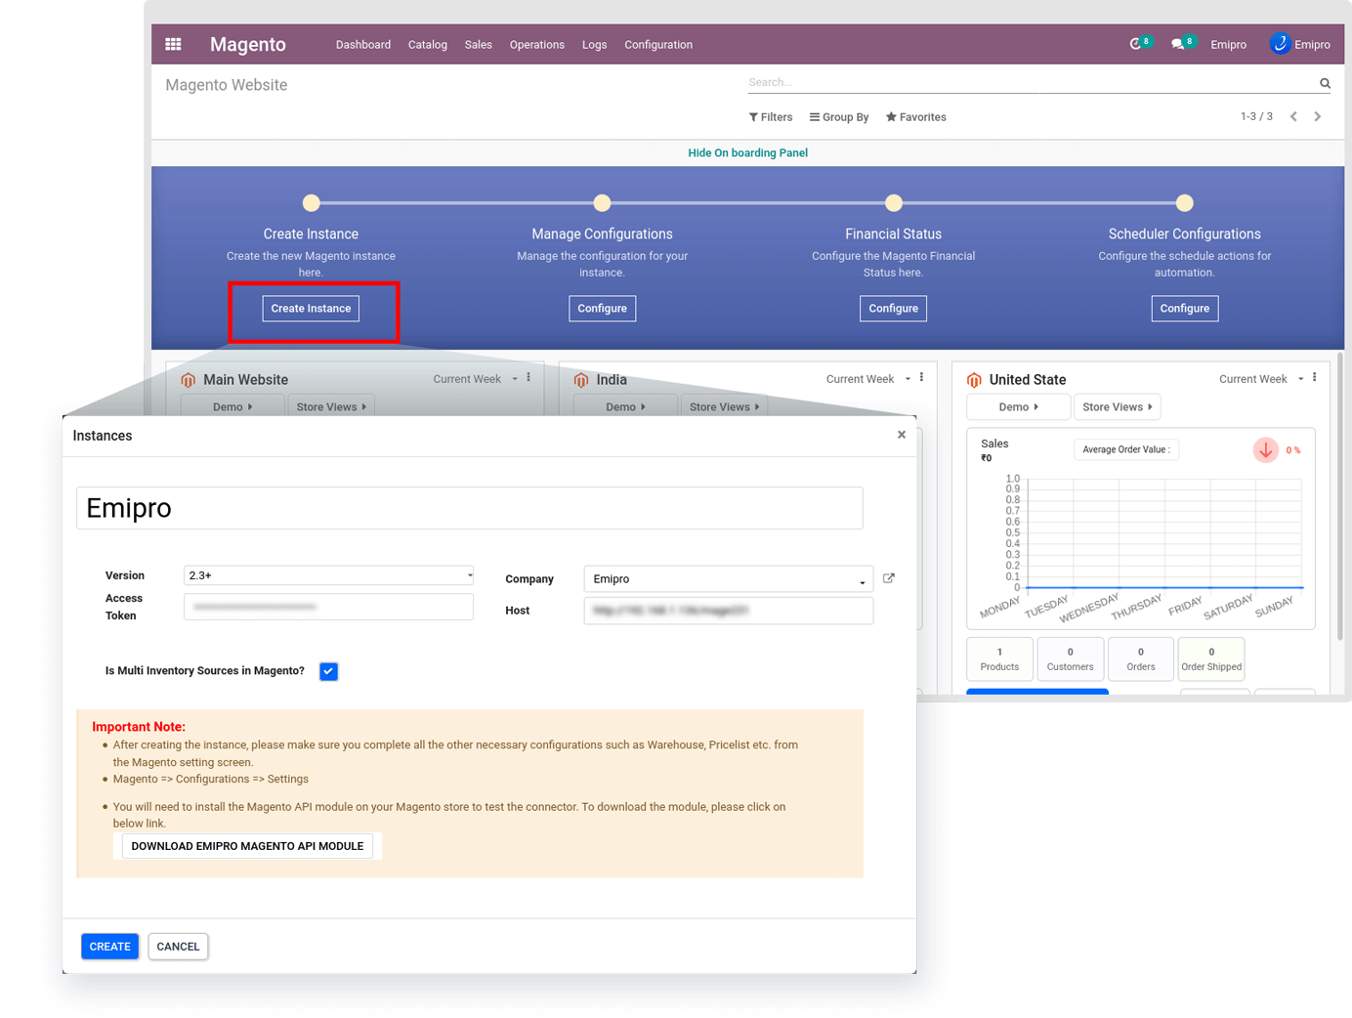Open the conversations chat bubble icon
The width and height of the screenshot is (1352, 1018).
(x=1177, y=44)
